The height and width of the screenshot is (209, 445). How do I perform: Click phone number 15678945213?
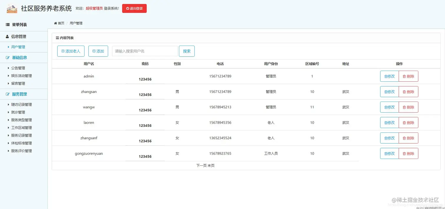pos(220,107)
